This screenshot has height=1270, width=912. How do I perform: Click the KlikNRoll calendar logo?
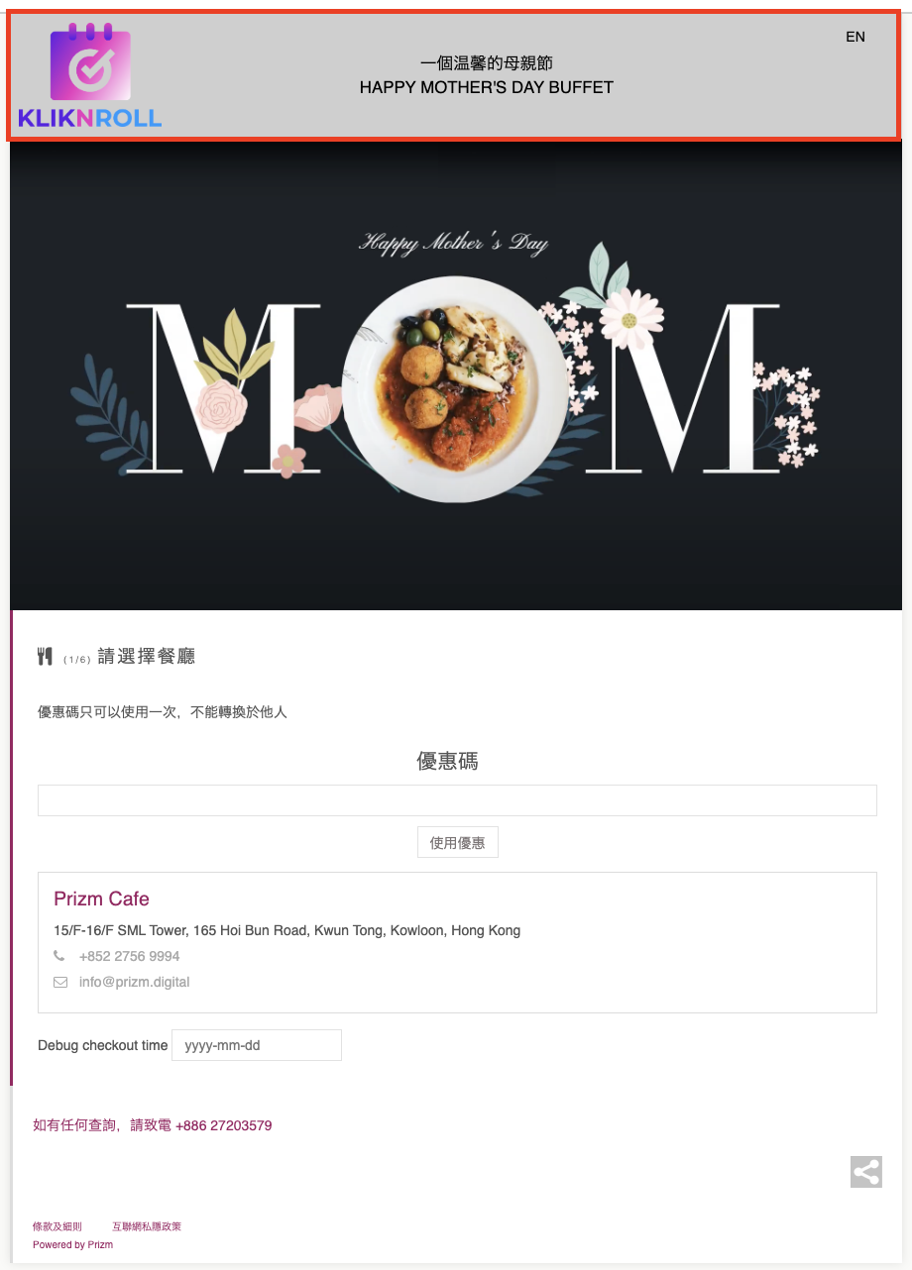coord(90,76)
